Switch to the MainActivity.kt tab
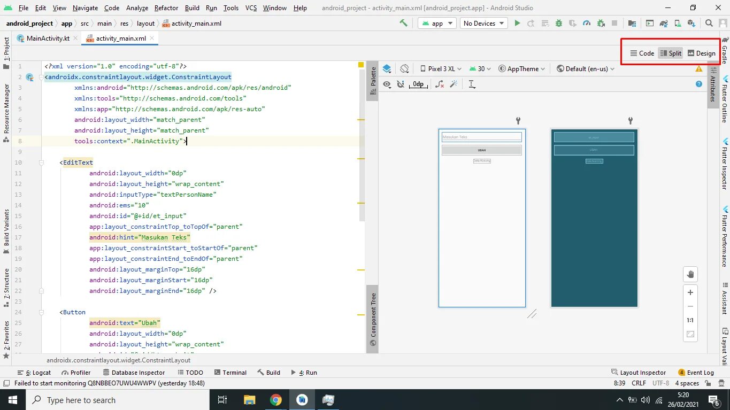 (x=48, y=38)
